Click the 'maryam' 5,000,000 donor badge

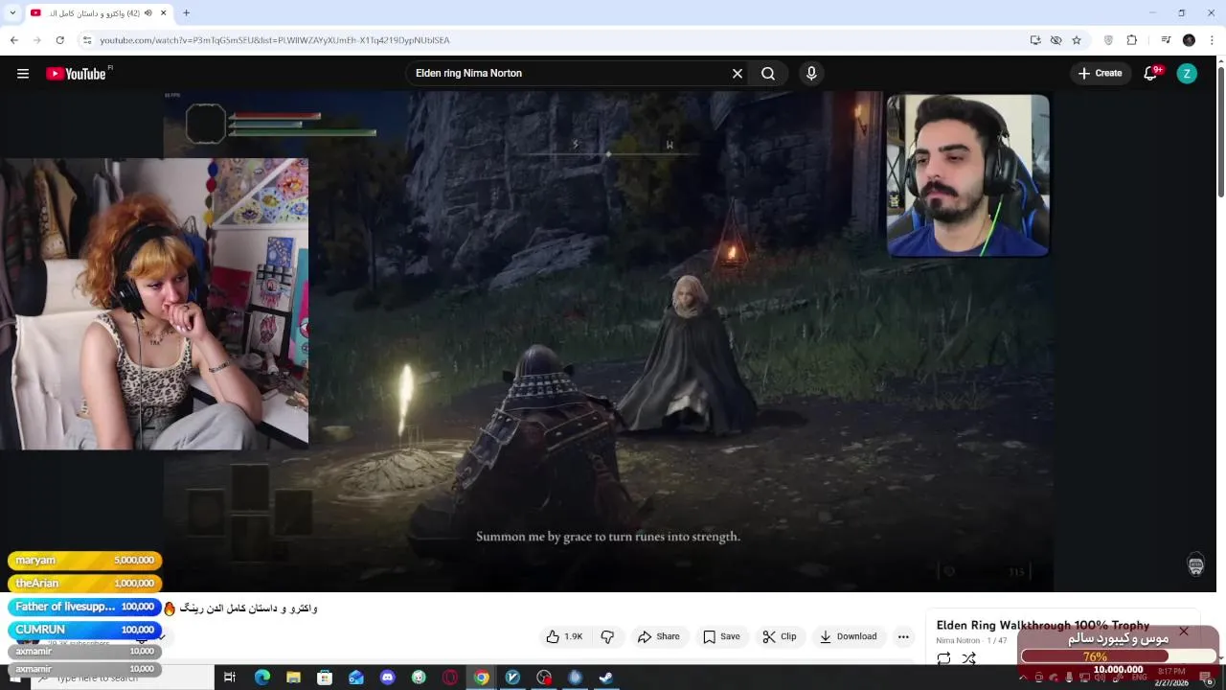click(84, 561)
